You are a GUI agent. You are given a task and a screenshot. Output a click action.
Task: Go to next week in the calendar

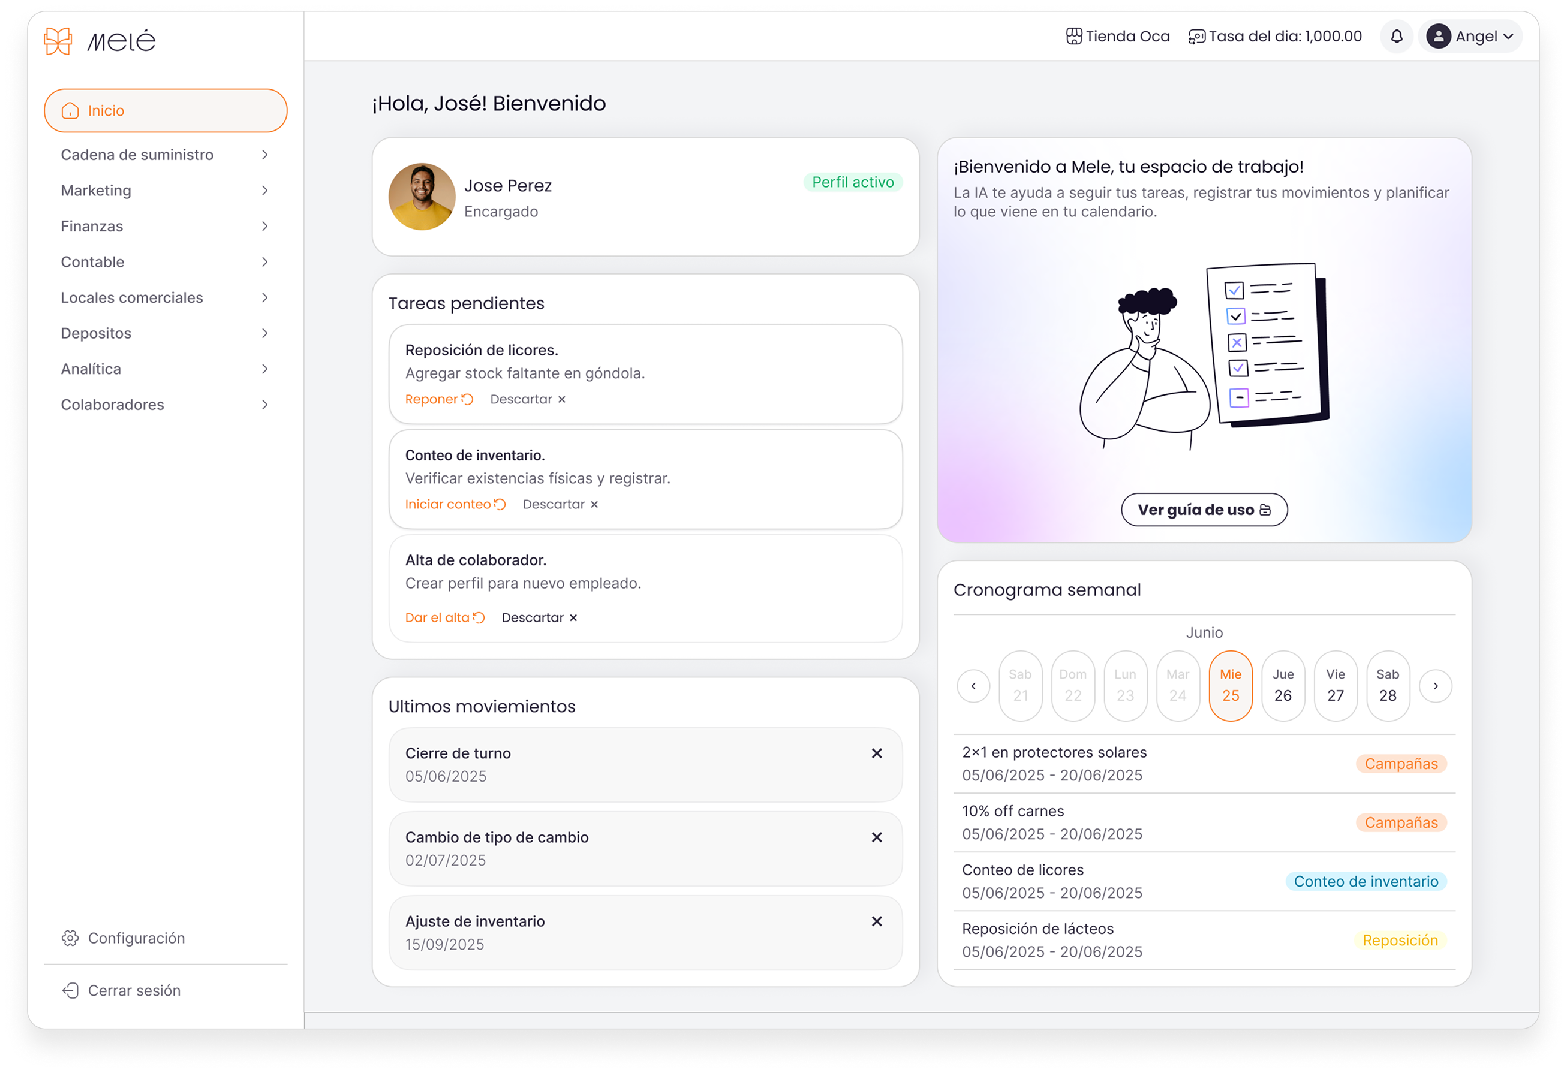(1436, 685)
